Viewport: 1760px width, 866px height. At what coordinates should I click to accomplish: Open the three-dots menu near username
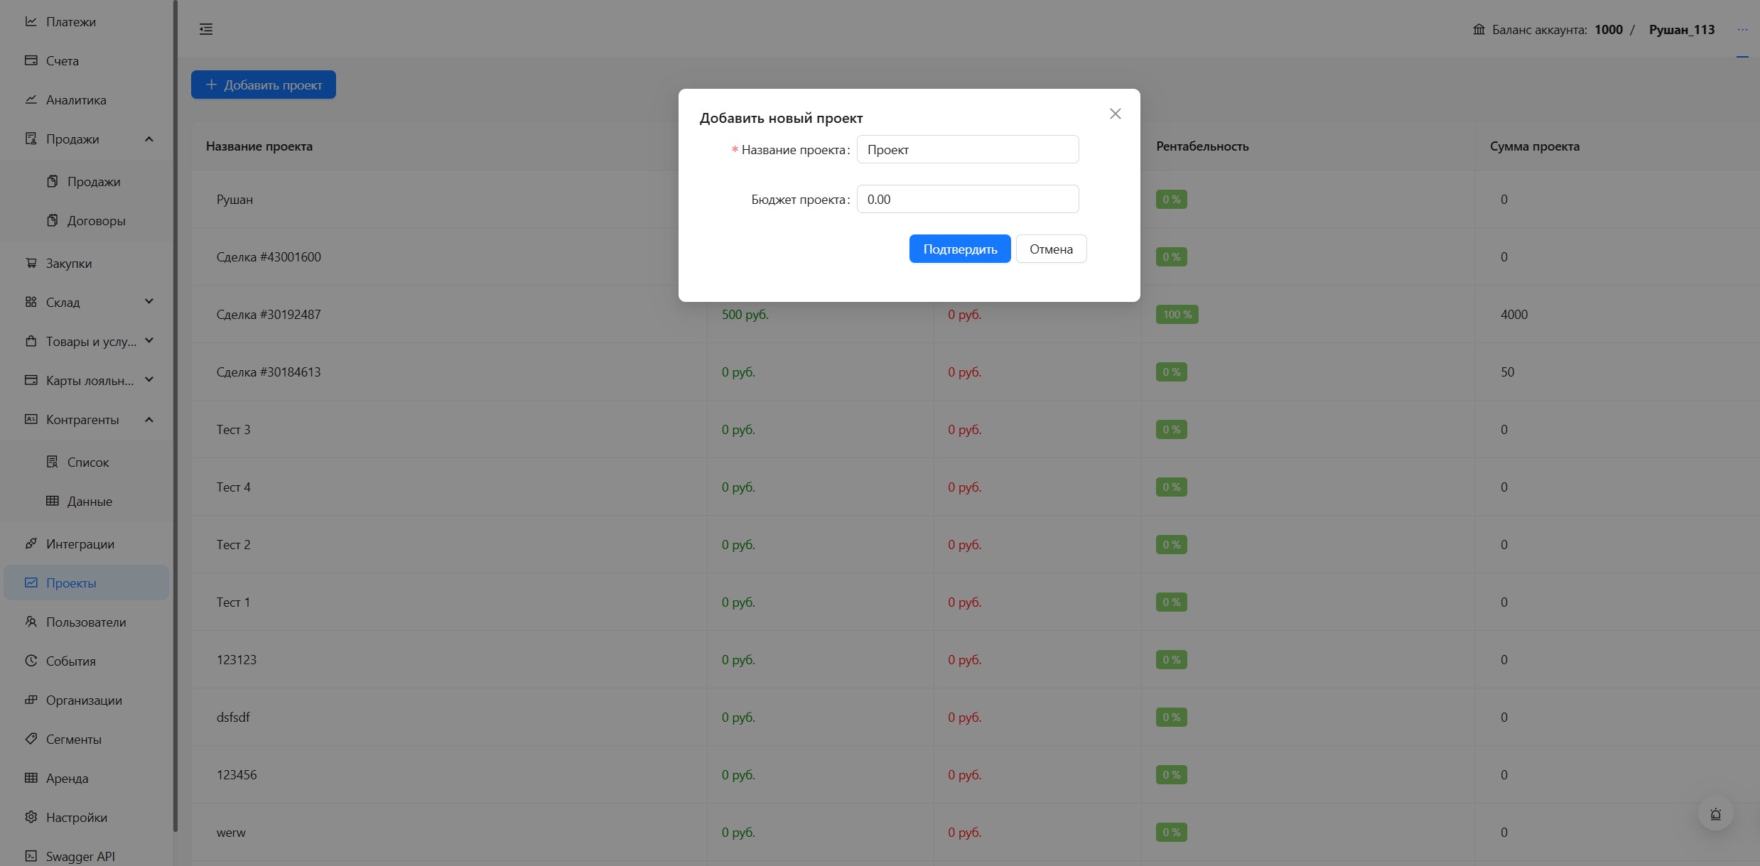pyautogui.click(x=1742, y=29)
